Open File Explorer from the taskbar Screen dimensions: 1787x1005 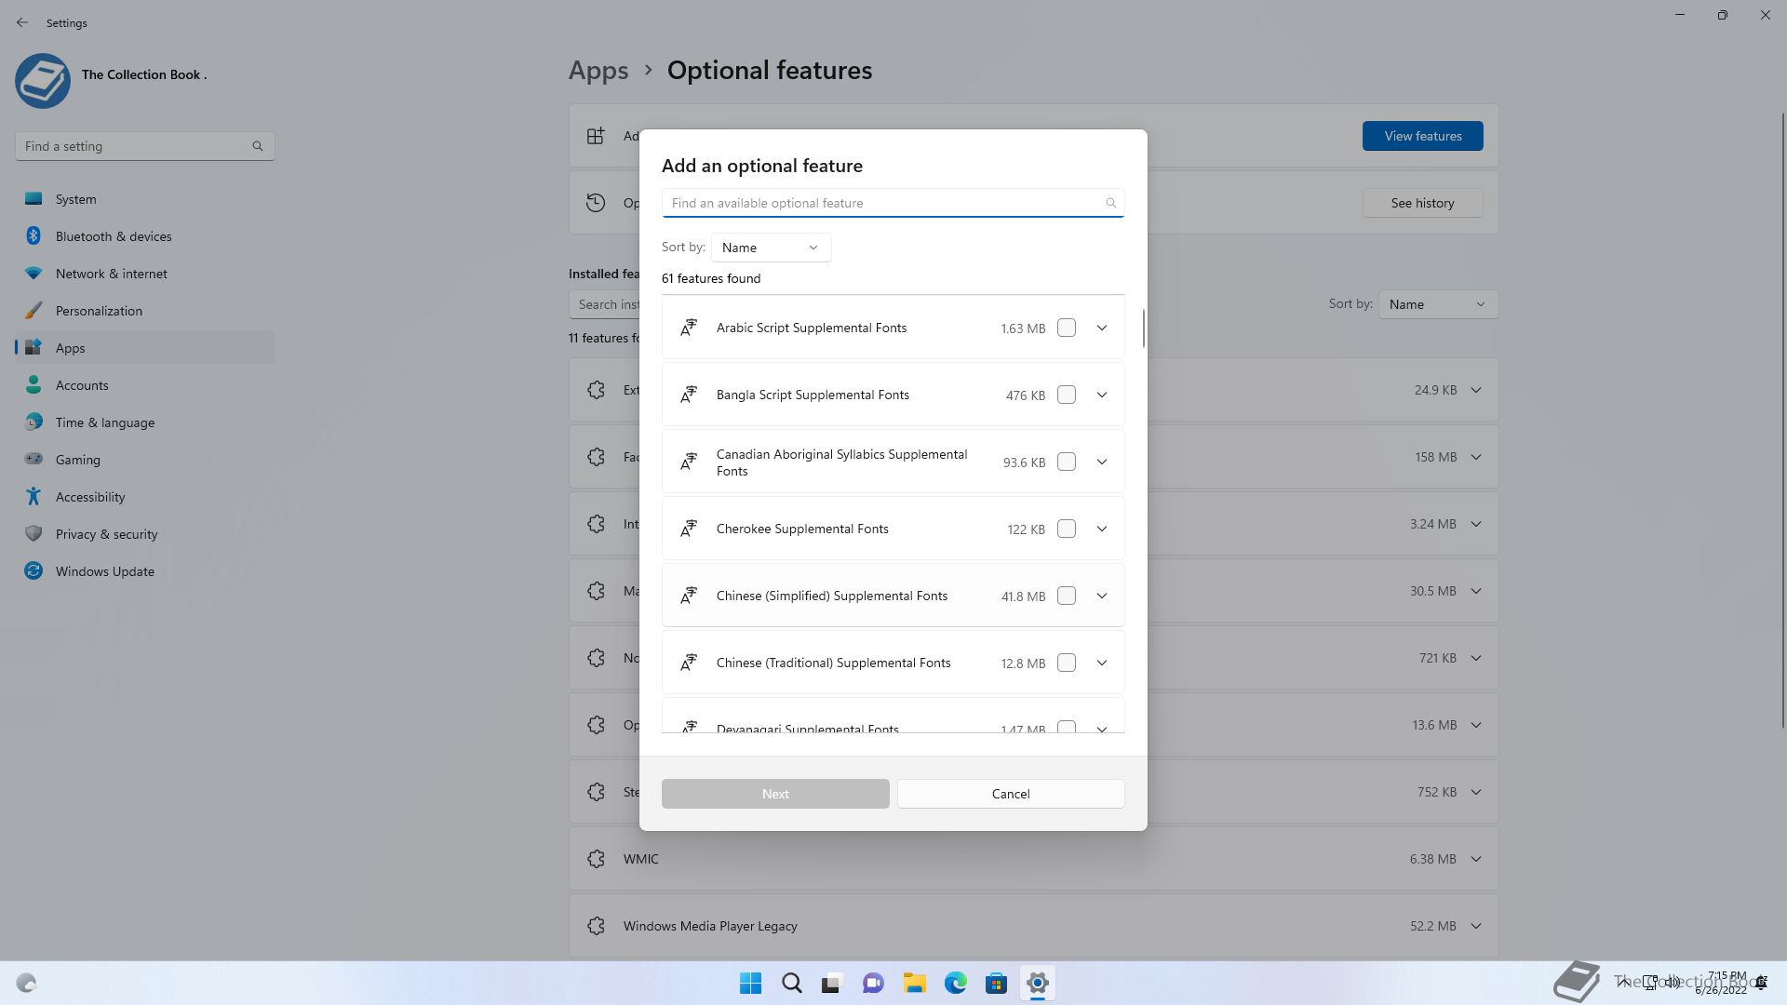tap(914, 983)
